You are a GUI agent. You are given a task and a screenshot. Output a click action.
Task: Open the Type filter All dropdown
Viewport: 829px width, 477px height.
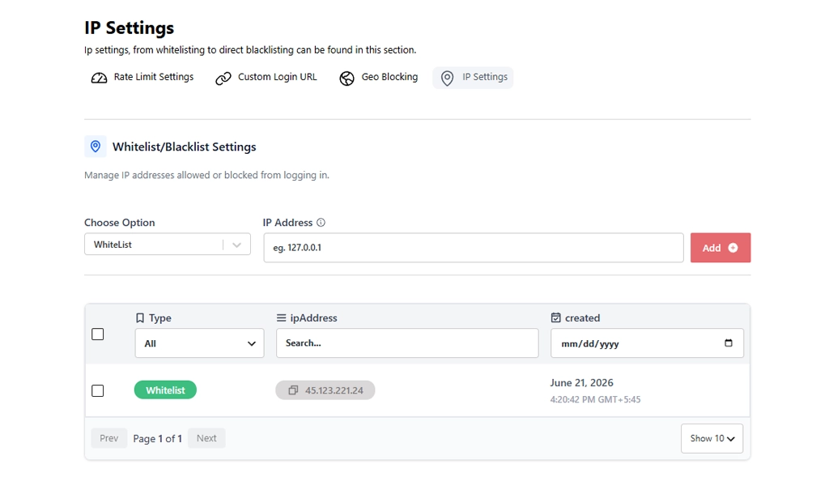click(199, 343)
